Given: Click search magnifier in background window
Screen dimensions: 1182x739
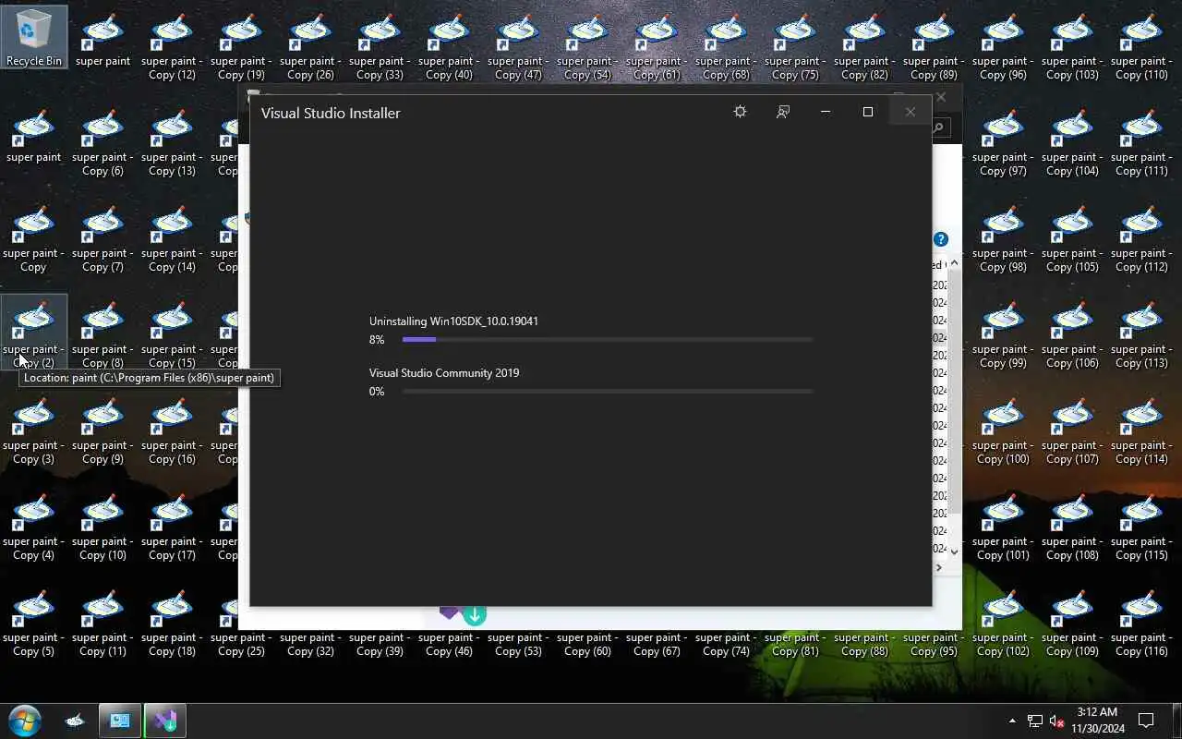Looking at the screenshot, I should coord(939,128).
